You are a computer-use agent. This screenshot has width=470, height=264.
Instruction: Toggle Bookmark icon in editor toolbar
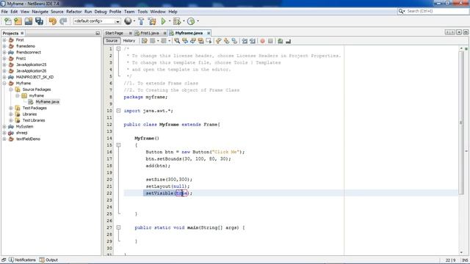(x=234, y=41)
